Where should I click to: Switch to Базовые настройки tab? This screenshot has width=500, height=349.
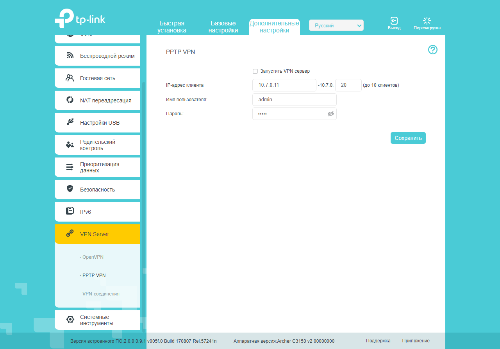pos(223,27)
